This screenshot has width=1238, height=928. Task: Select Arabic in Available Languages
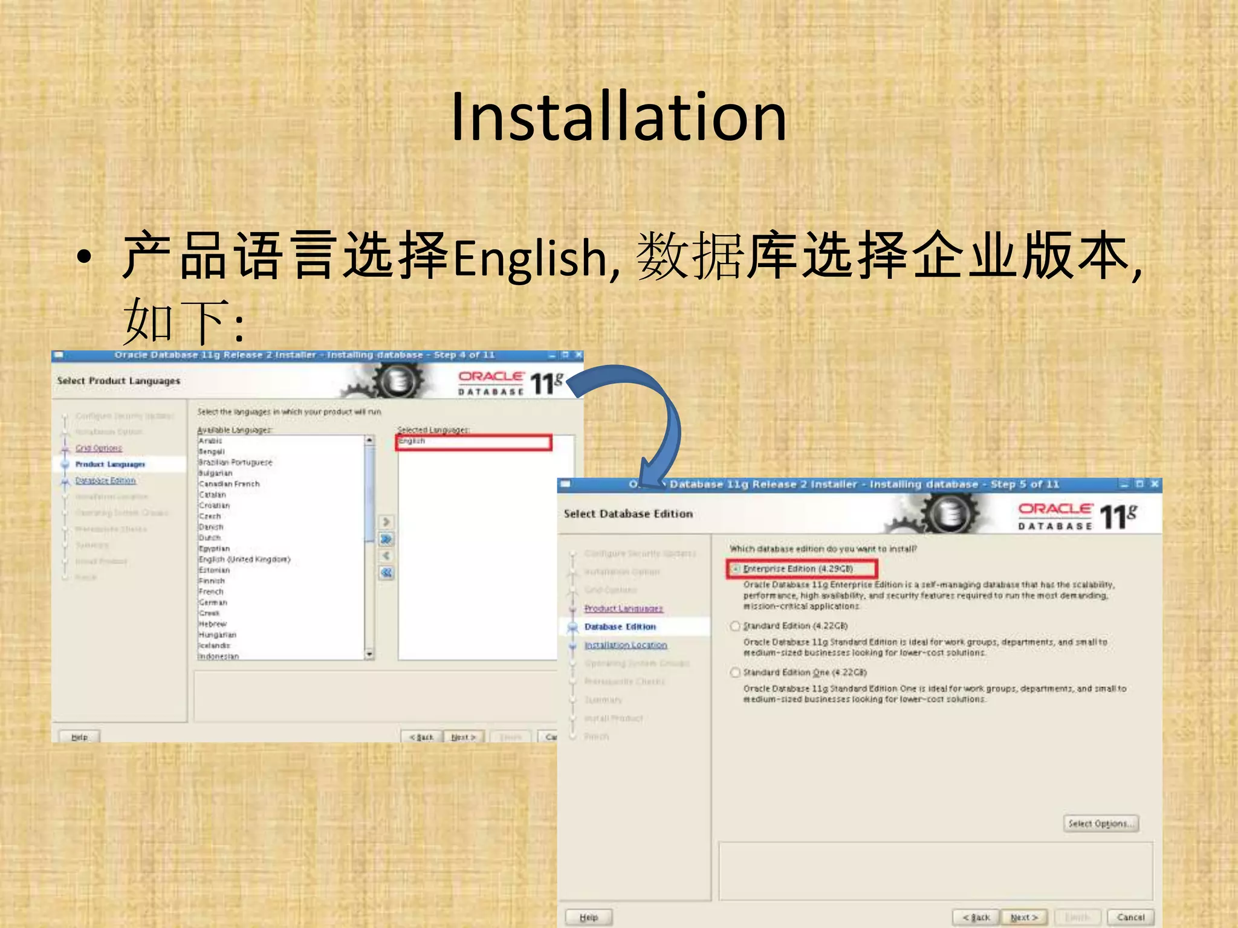point(210,441)
